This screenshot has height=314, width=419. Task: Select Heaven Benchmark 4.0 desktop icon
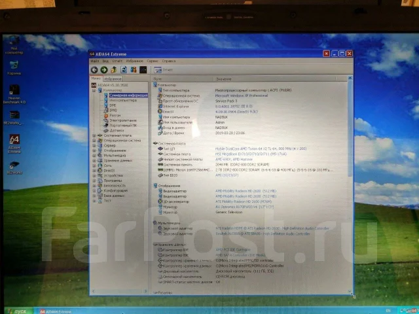pyautogui.click(x=14, y=94)
